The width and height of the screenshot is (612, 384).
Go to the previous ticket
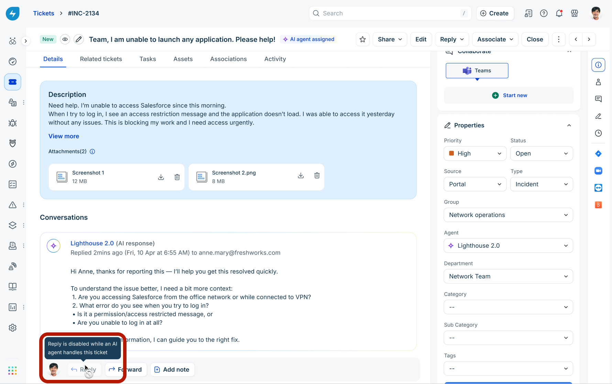coord(576,39)
